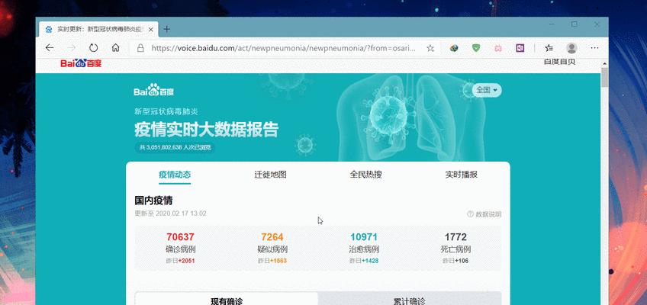Click scrollbar up arrow

coord(604,64)
